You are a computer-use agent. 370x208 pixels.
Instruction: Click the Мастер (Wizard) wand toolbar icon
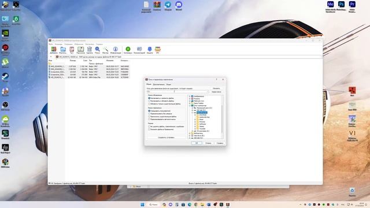(105, 50)
